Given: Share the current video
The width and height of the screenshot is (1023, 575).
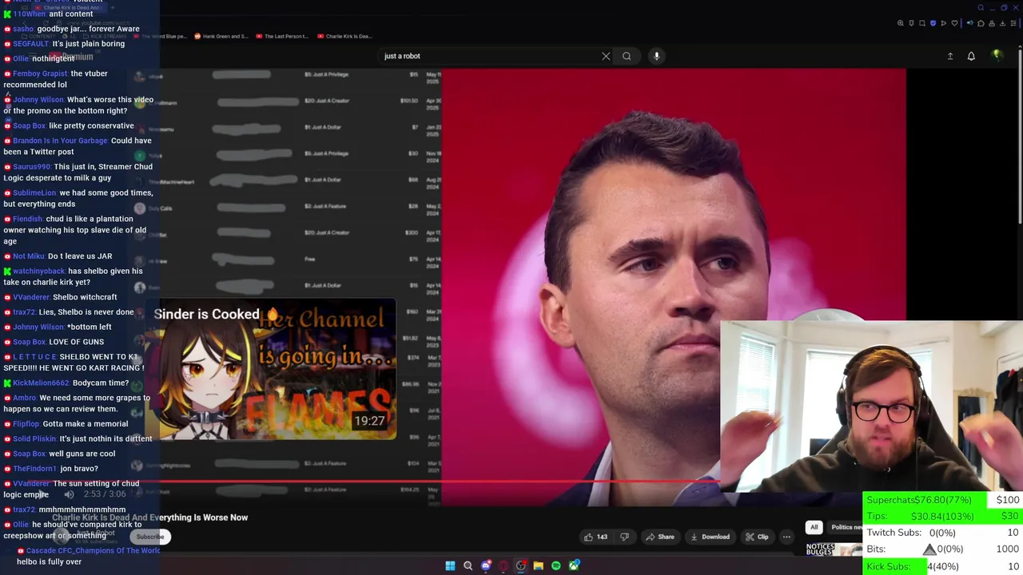Looking at the screenshot, I should 660,537.
